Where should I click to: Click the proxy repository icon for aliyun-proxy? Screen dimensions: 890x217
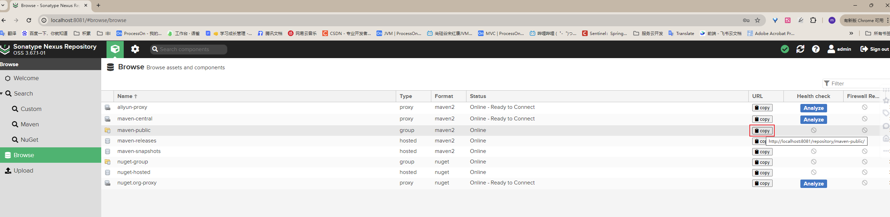108,108
